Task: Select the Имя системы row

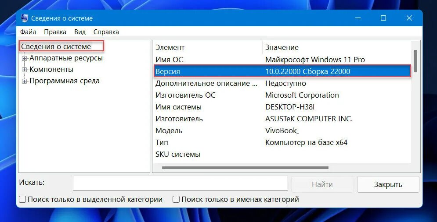Action: 282,107
